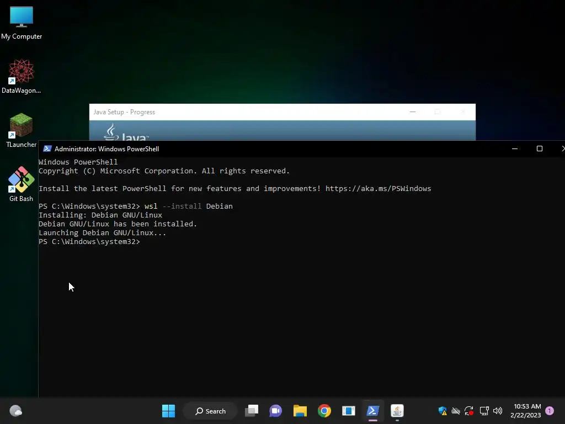
Task: Click the volume speaker icon
Action: (498, 411)
